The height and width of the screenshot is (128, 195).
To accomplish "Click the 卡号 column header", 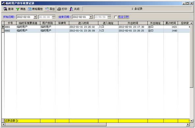I will 10,23.
